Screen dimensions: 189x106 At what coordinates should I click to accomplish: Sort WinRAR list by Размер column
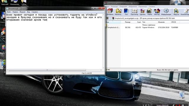click(x=128, y=22)
